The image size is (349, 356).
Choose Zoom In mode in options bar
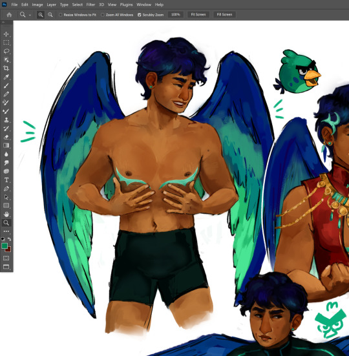coord(41,15)
